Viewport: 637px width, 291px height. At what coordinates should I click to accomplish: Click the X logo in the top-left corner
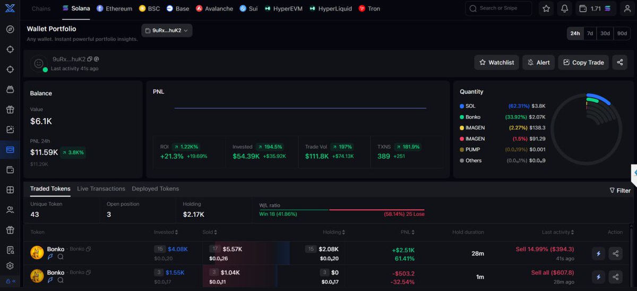pos(10,8)
